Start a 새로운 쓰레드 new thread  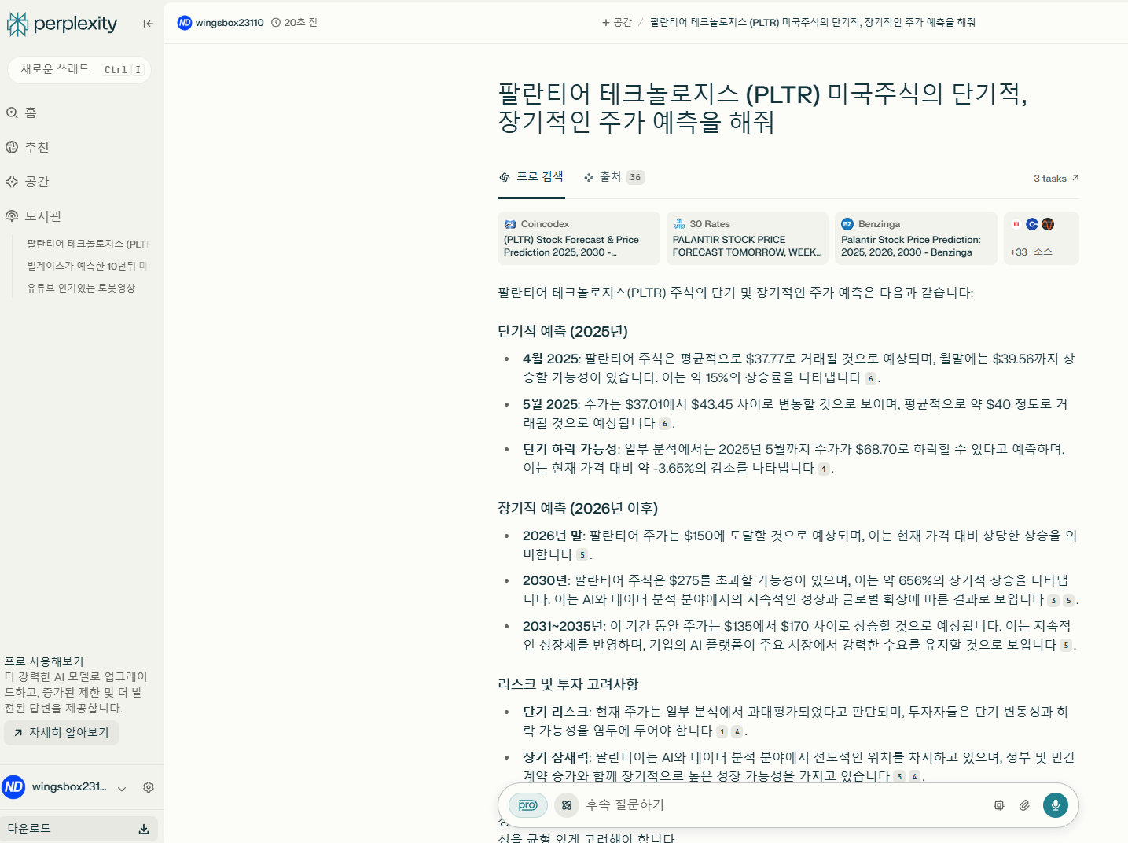[79, 69]
